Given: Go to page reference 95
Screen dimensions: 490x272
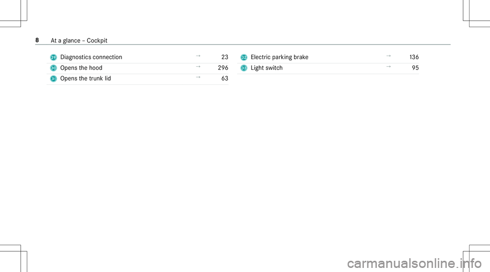Looking at the screenshot, I should click(414, 68).
